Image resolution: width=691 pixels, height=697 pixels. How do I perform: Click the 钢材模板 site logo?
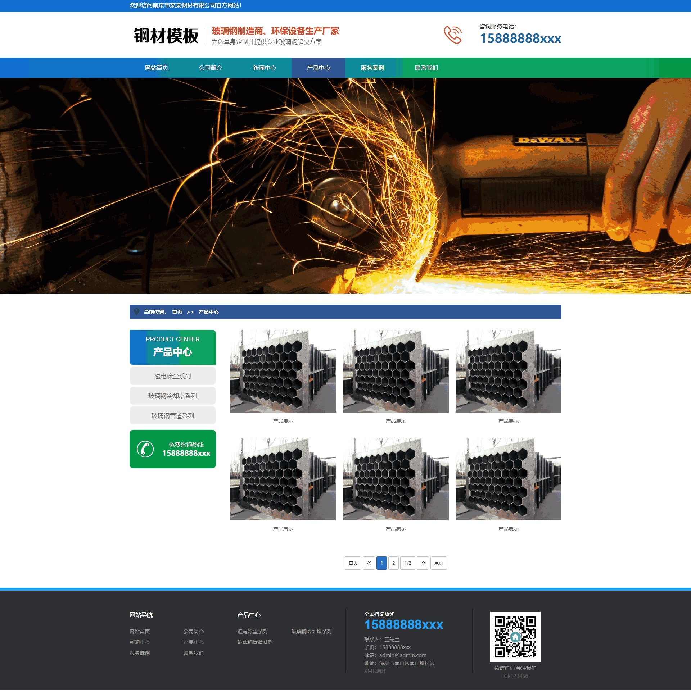(x=166, y=35)
